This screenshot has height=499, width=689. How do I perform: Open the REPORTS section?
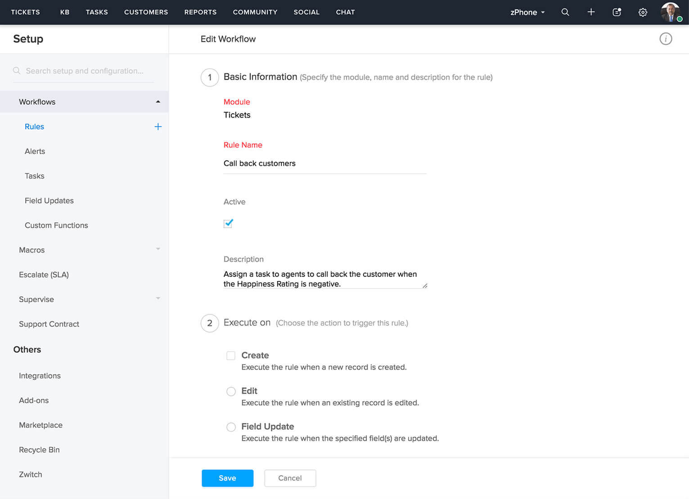tap(200, 12)
